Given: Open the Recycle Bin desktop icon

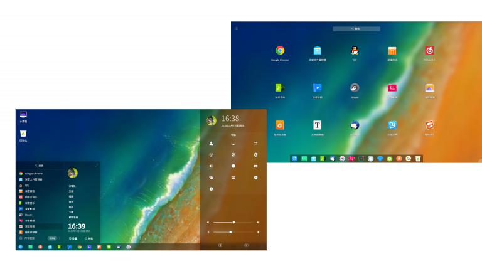Looking at the screenshot, I should pos(23,134).
